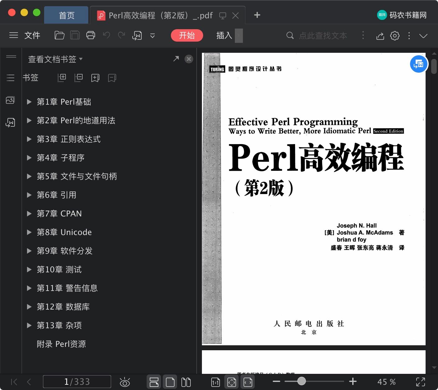Add a new tab with the plus button
The width and height of the screenshot is (438, 390).
(x=257, y=15)
